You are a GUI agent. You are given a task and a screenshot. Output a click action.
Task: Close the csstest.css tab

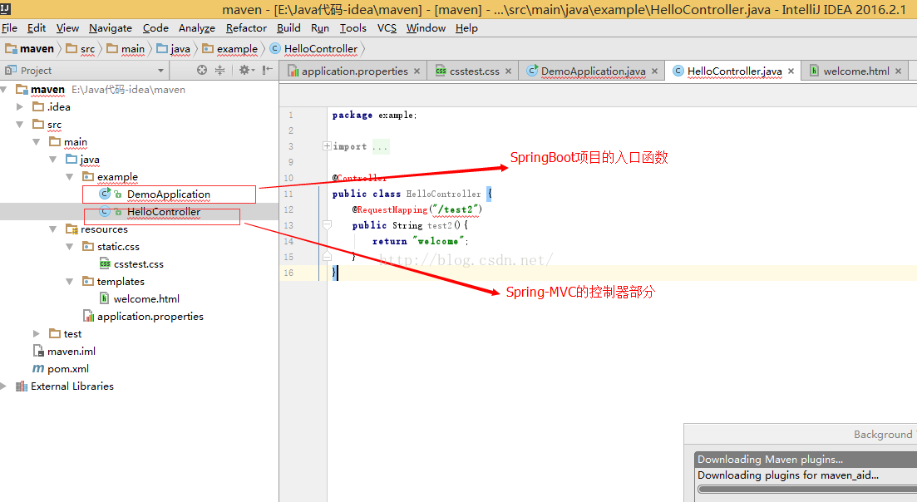click(x=508, y=71)
